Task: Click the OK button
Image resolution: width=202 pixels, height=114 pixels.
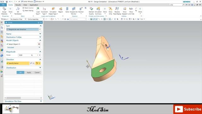Action: tap(20, 73)
